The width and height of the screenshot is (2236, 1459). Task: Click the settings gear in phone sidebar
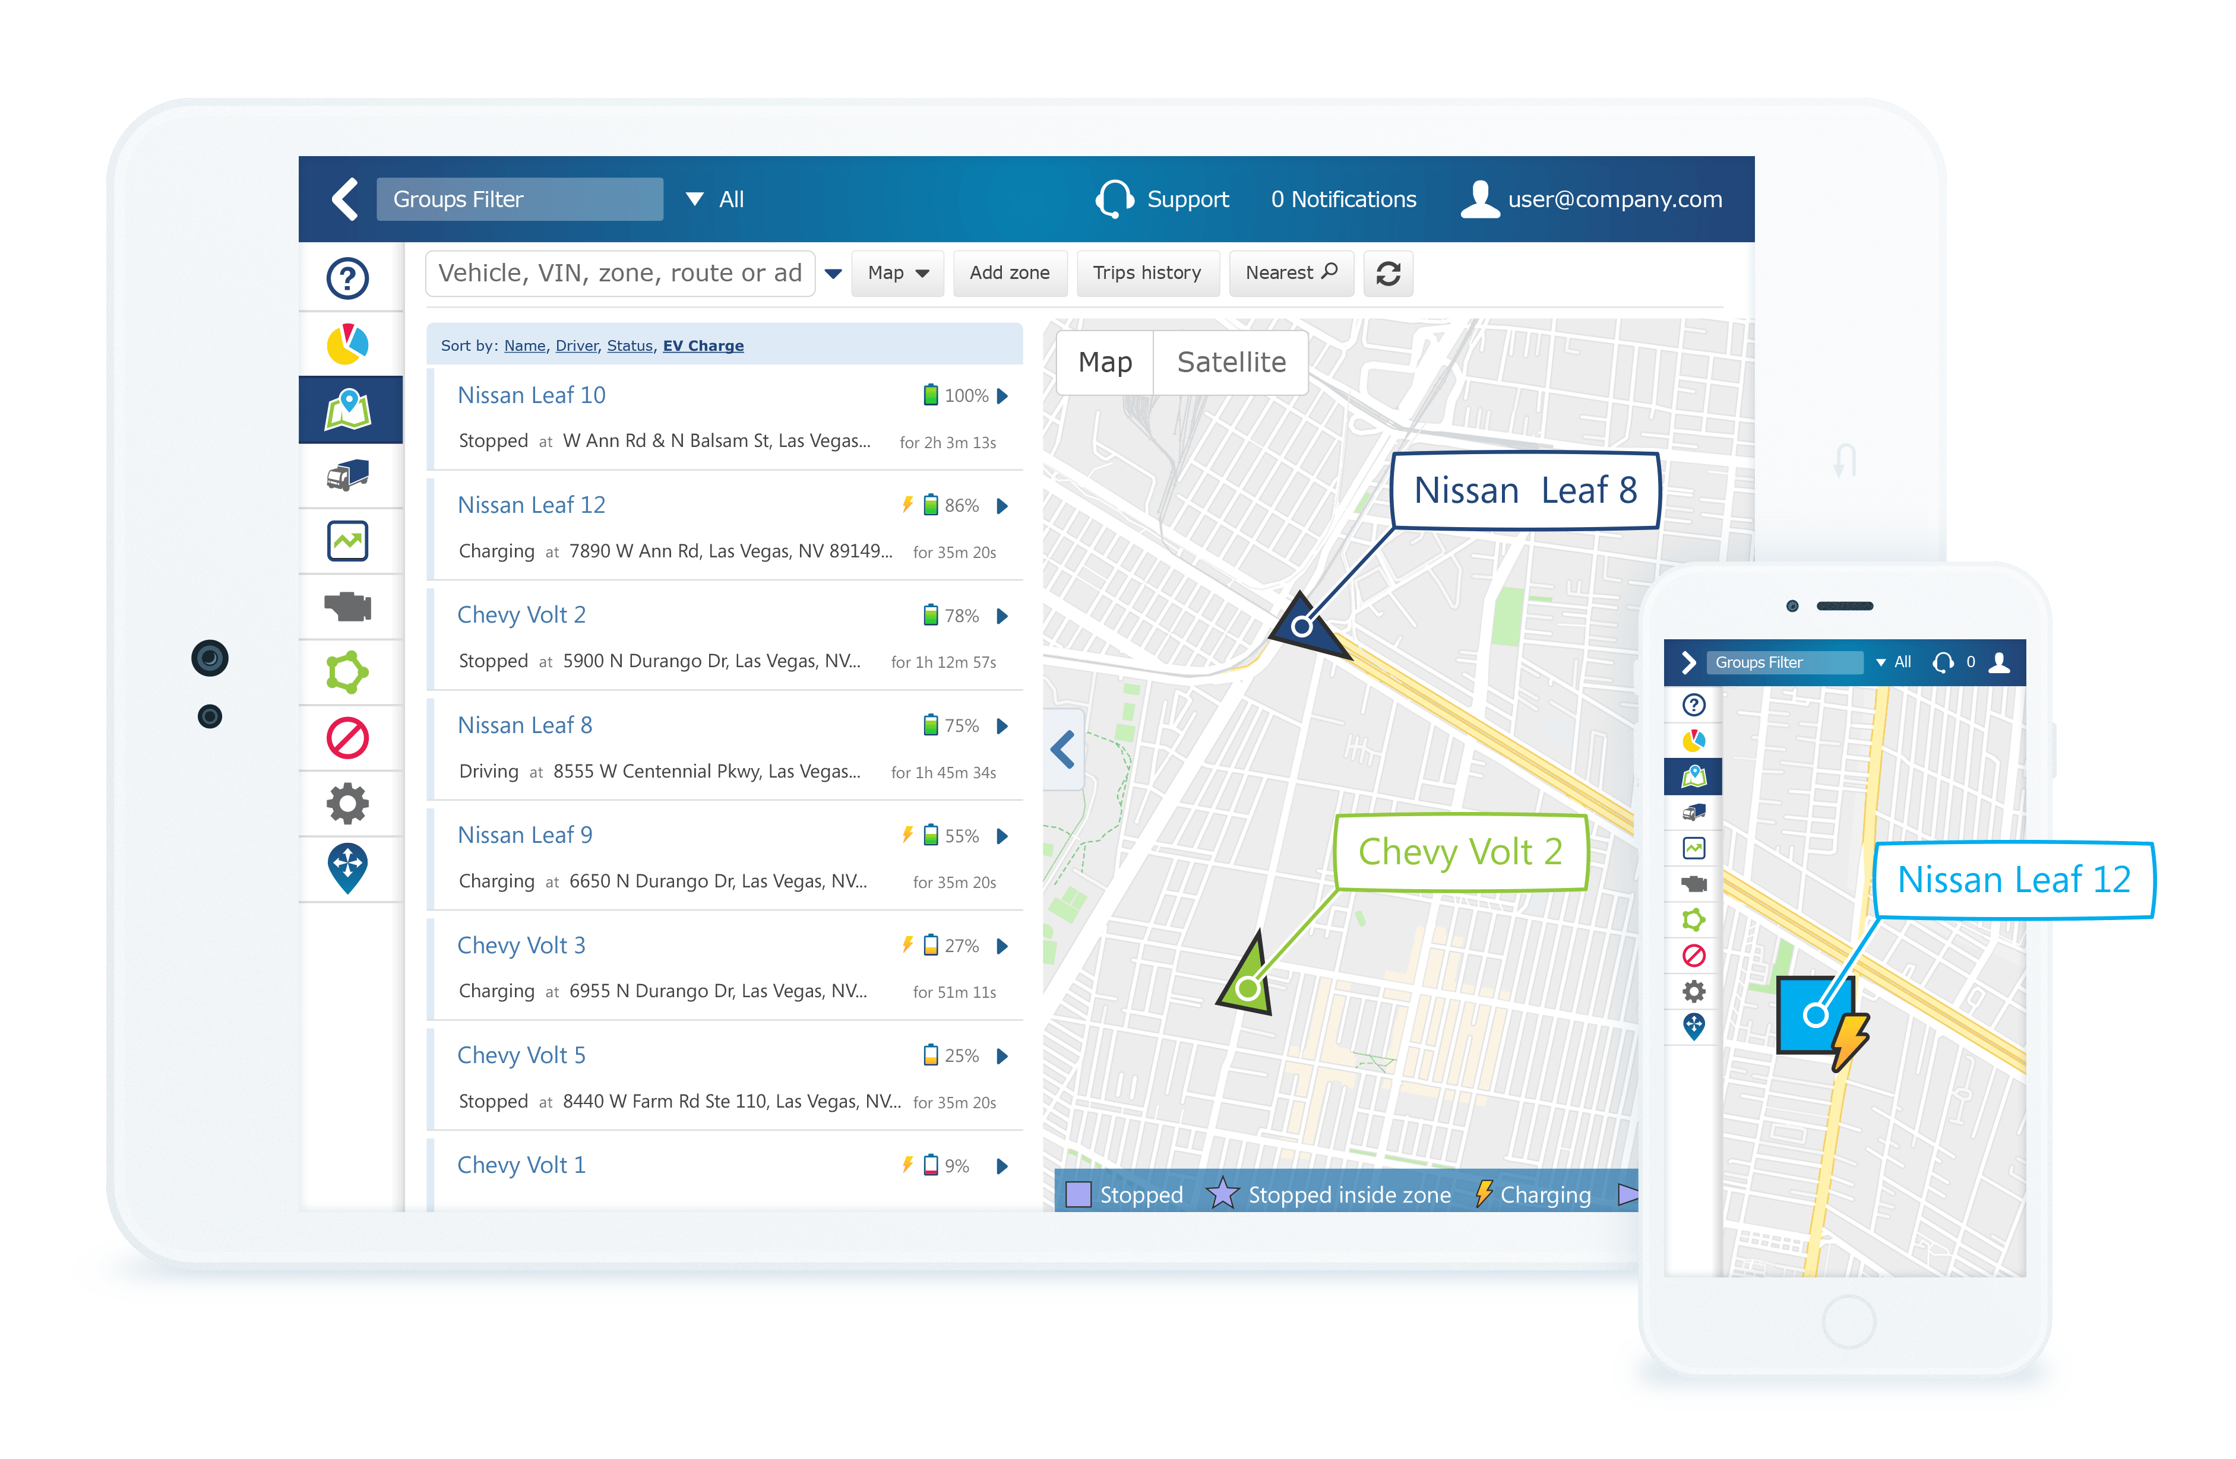pos(1694,991)
